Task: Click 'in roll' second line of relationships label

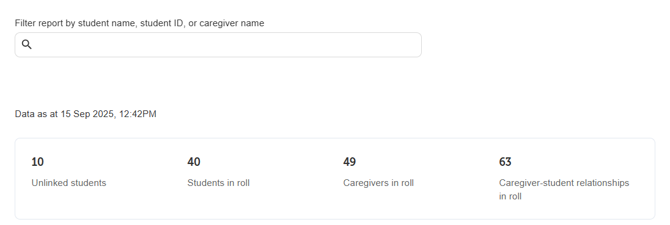Action: click(x=510, y=197)
